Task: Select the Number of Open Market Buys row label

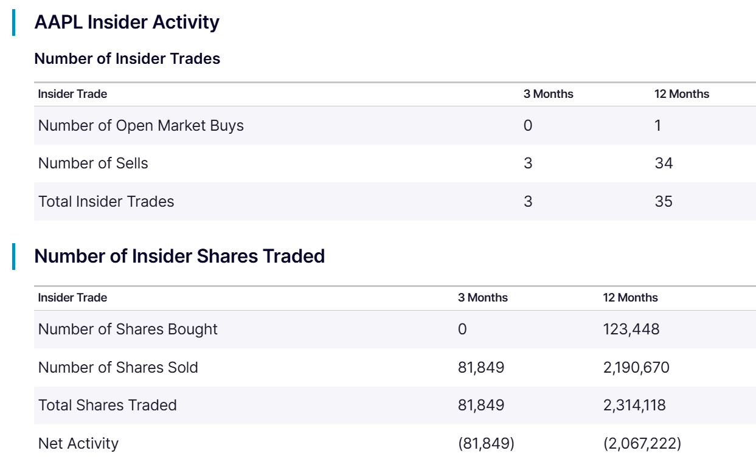Action: [x=140, y=126]
